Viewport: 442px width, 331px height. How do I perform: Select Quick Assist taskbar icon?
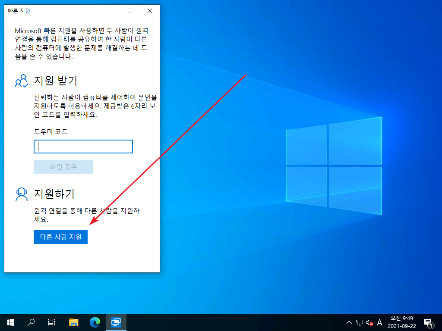pyautogui.click(x=116, y=322)
